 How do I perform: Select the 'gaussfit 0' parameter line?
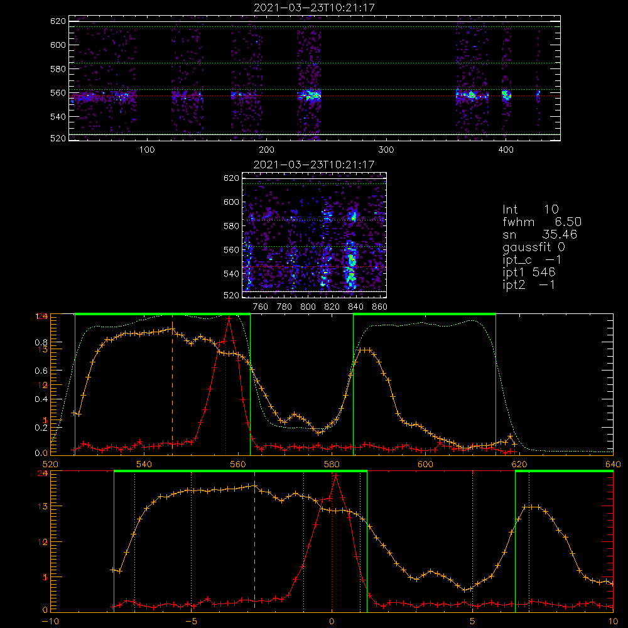coord(533,247)
